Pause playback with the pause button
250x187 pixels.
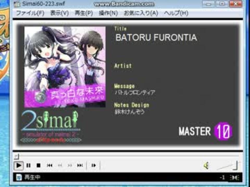tap(29, 165)
